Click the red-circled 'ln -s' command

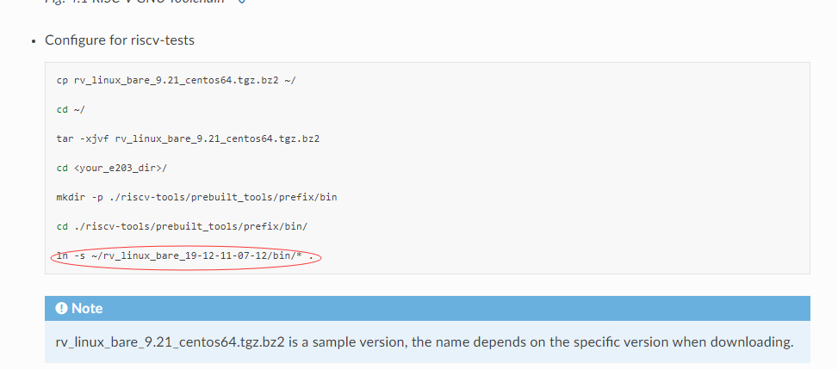click(x=185, y=256)
